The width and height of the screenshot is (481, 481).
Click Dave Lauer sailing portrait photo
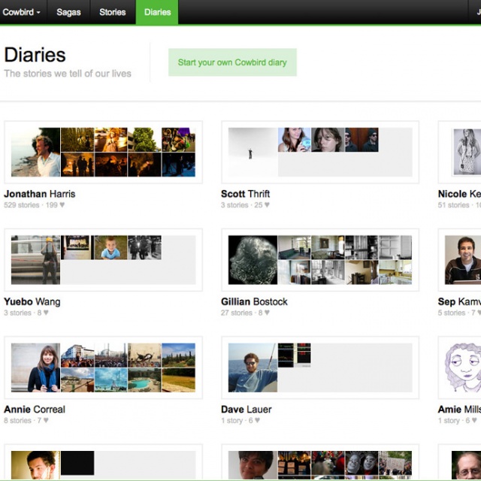tap(253, 368)
